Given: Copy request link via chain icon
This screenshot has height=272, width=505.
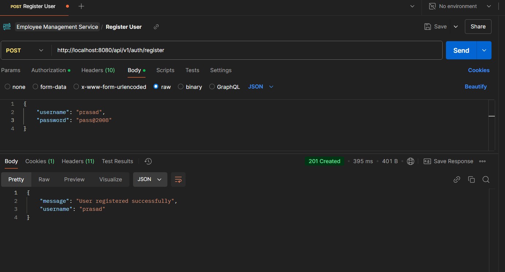Looking at the screenshot, I should [x=156, y=27].
